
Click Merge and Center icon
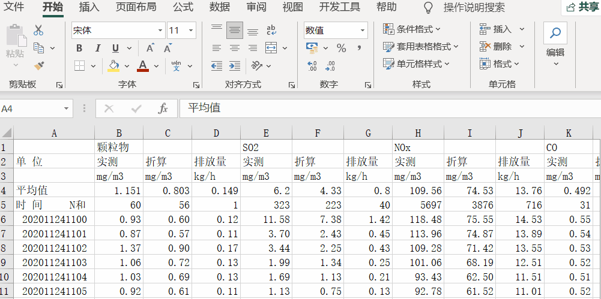[x=271, y=48]
